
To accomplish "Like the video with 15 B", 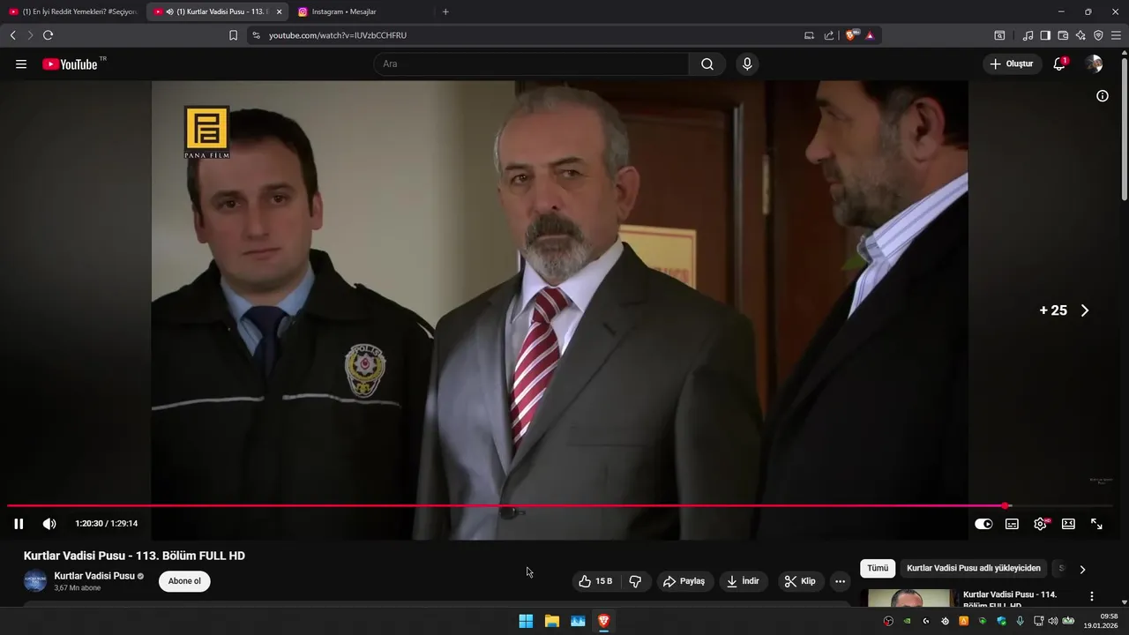I will (x=595, y=581).
